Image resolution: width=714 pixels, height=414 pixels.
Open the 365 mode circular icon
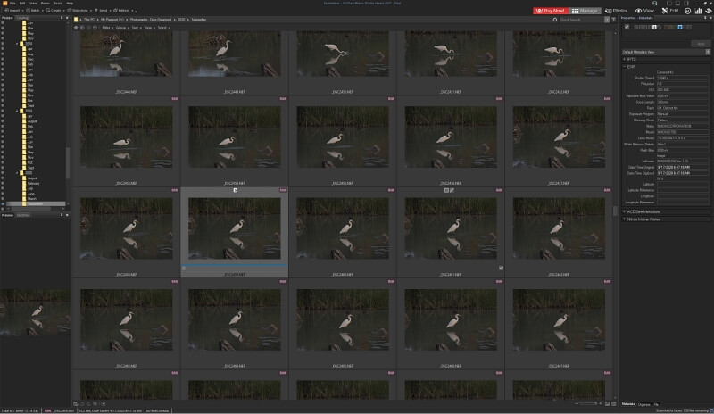(688, 11)
